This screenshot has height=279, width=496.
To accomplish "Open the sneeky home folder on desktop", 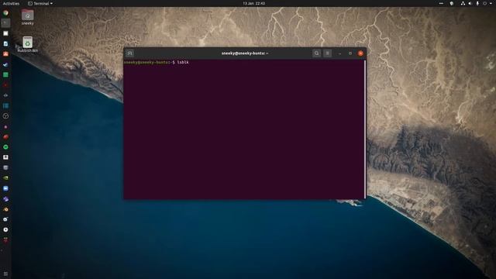I will point(28,17).
